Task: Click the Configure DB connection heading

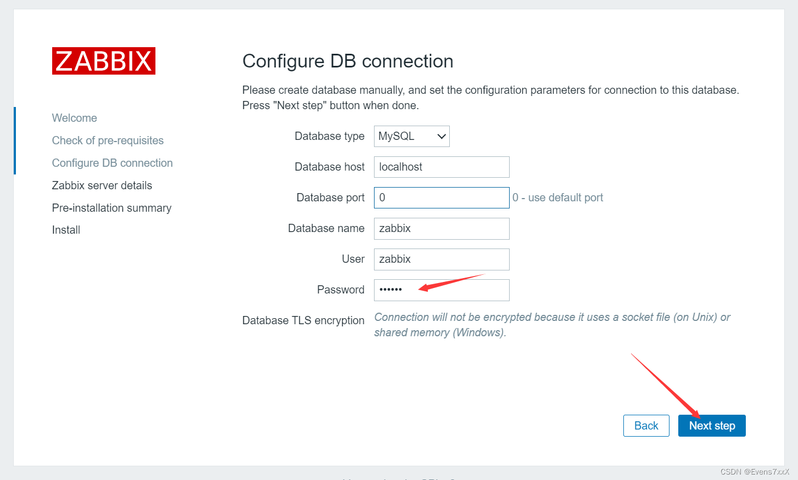Action: click(348, 61)
